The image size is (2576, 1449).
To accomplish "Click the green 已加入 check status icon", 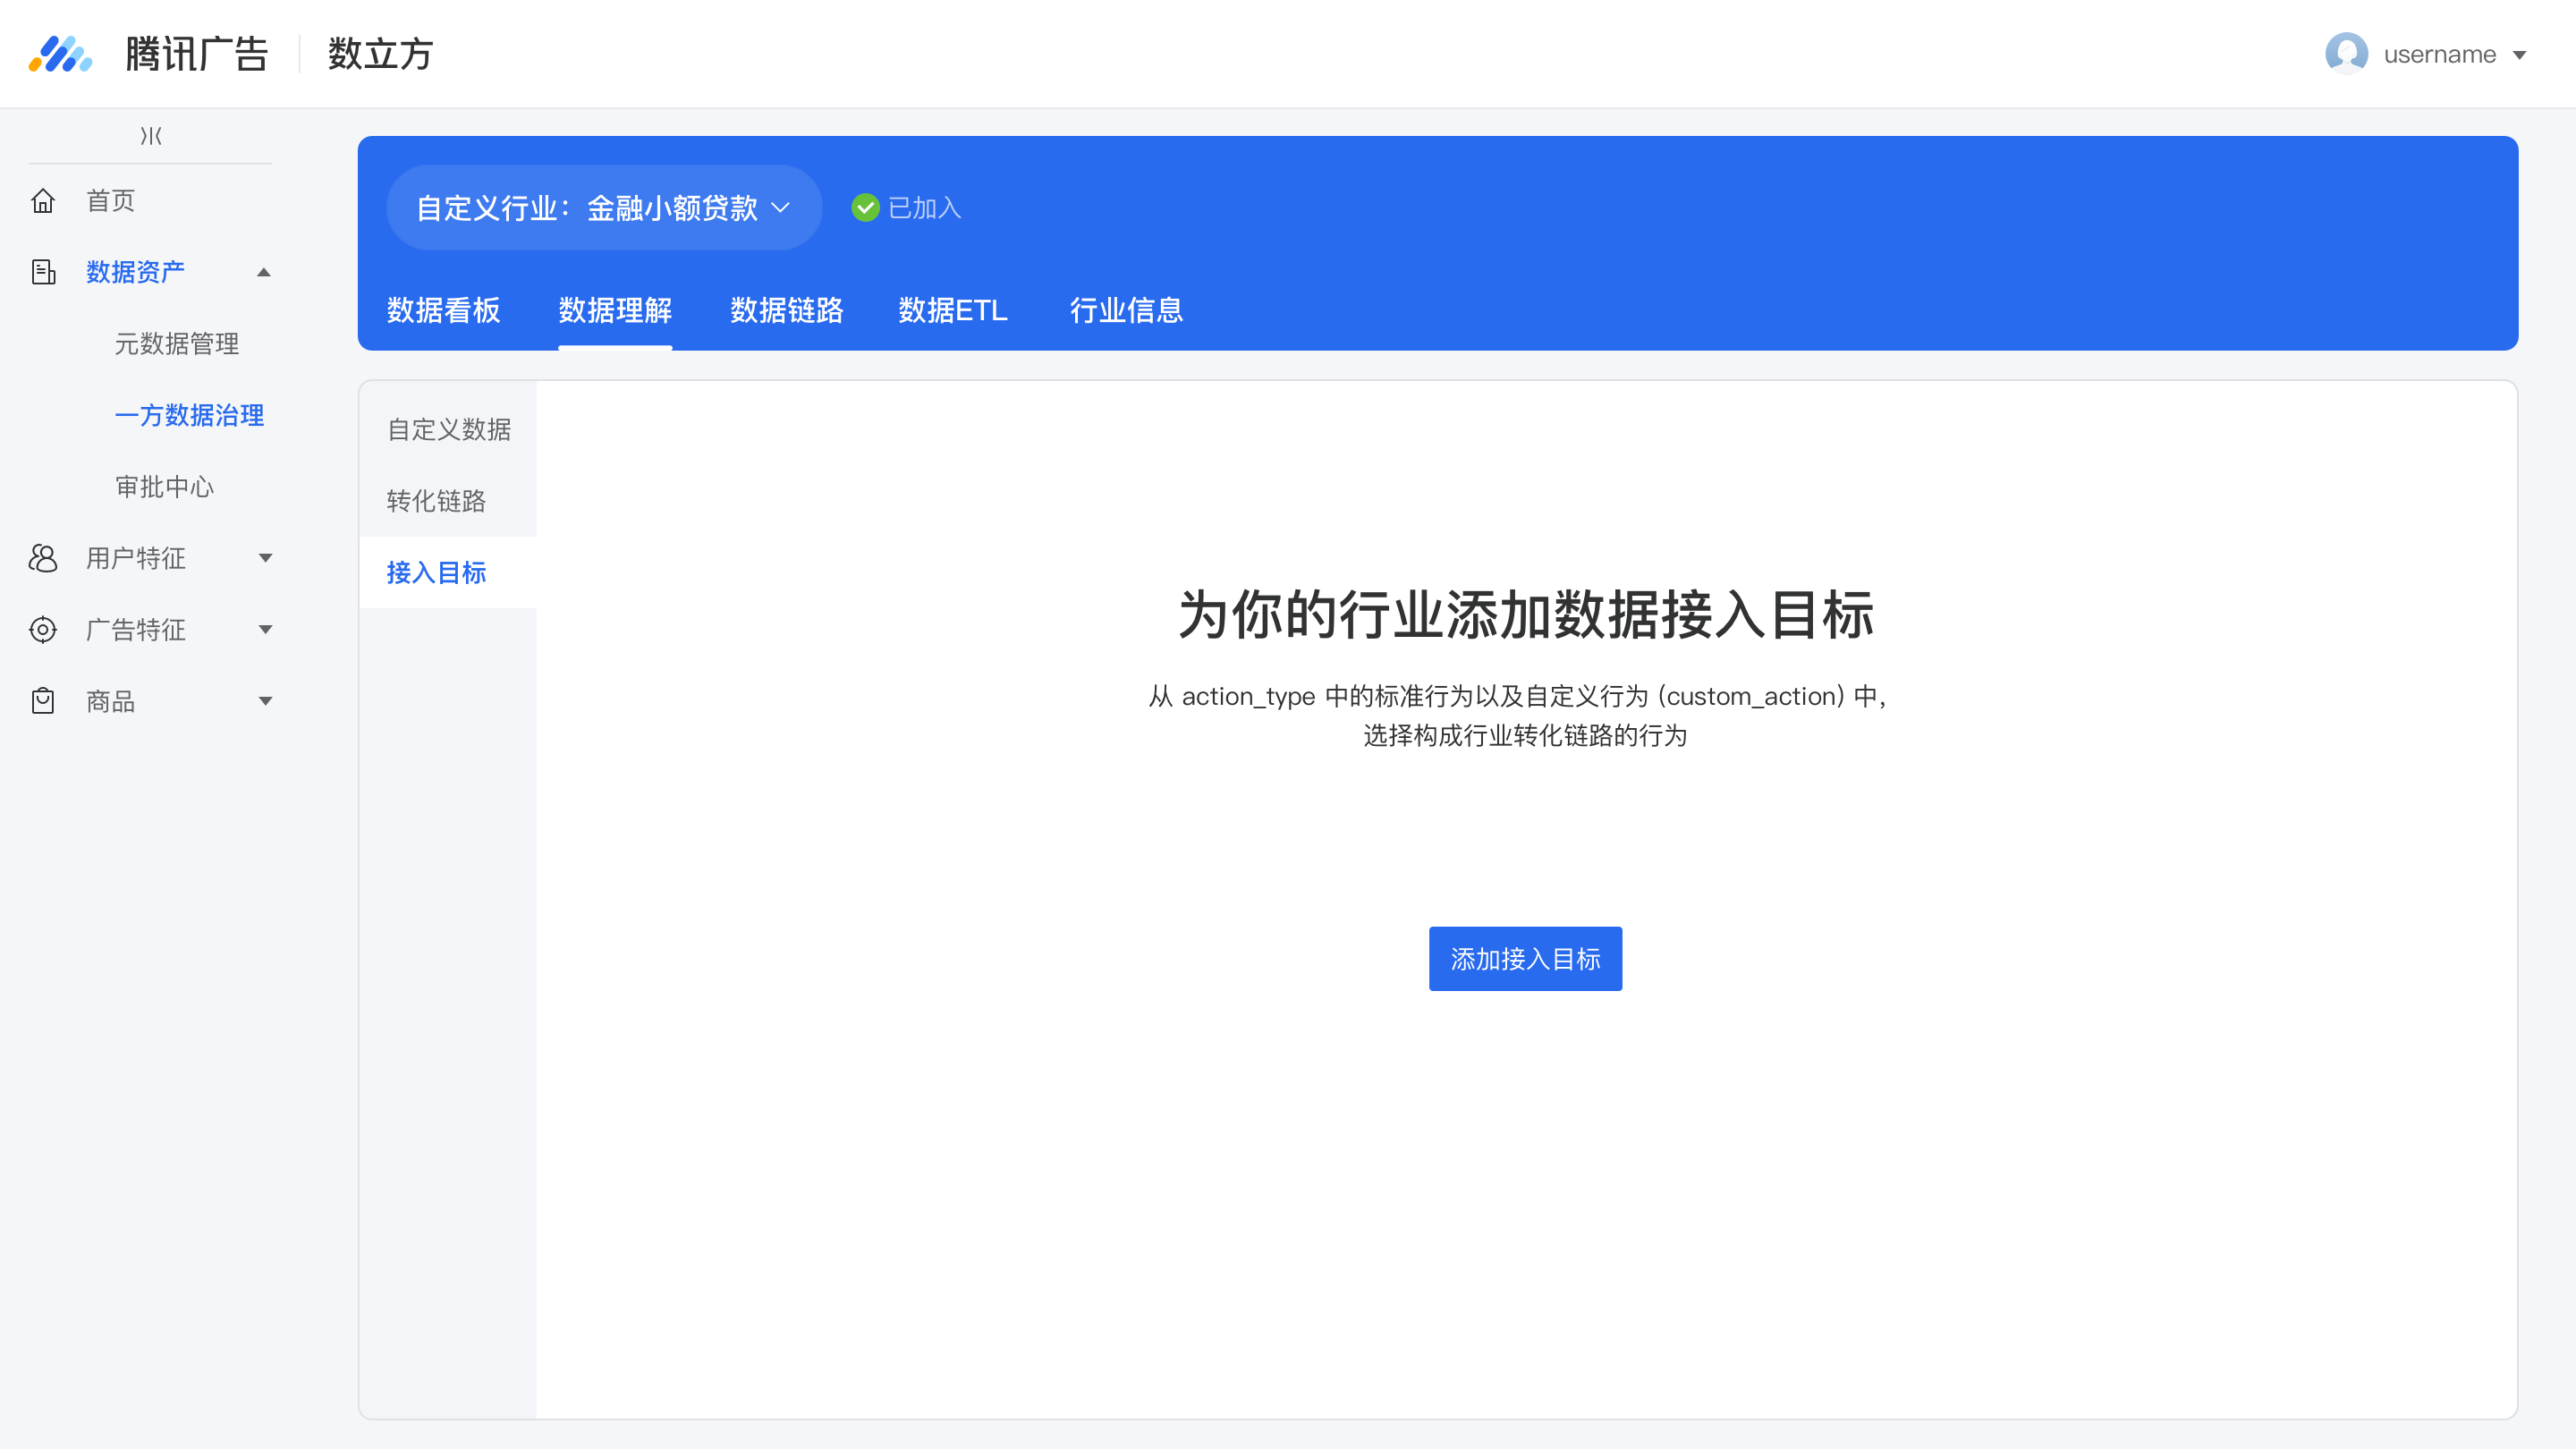I will (865, 208).
